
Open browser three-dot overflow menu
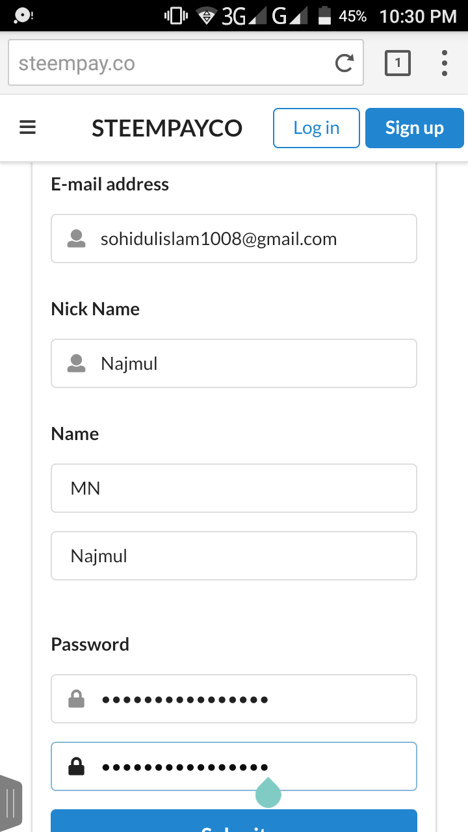445,63
